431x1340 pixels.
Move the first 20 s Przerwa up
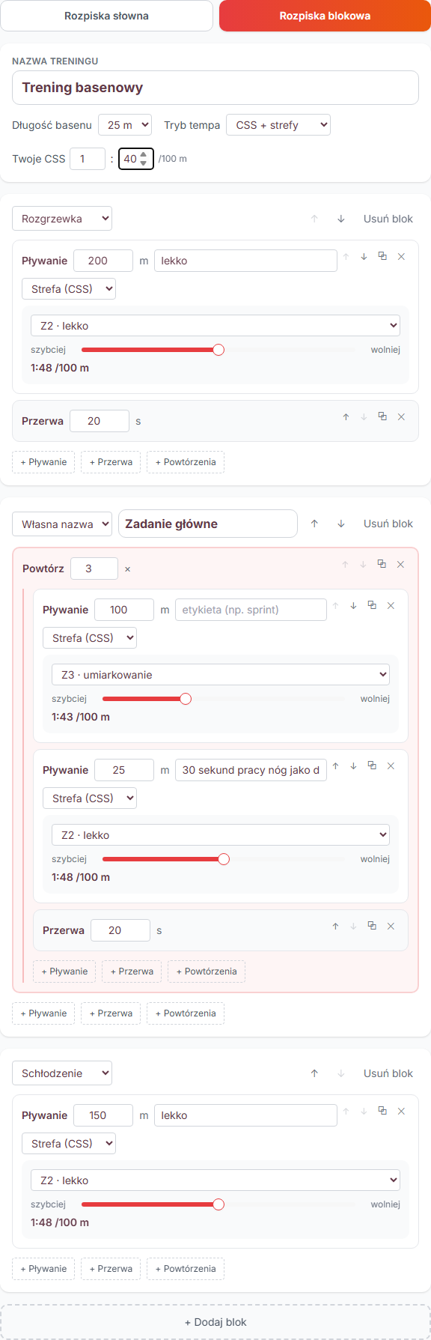[346, 416]
